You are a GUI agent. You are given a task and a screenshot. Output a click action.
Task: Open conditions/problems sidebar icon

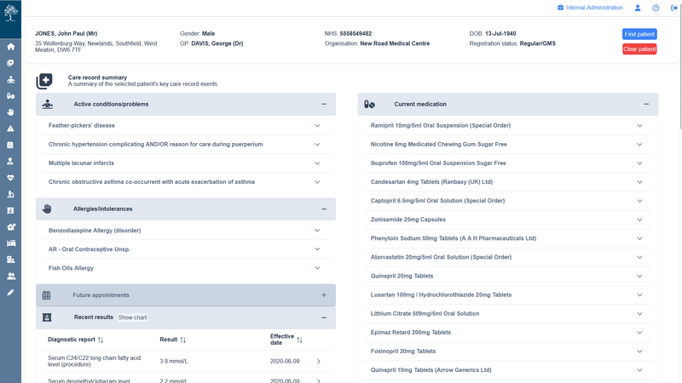coord(10,79)
